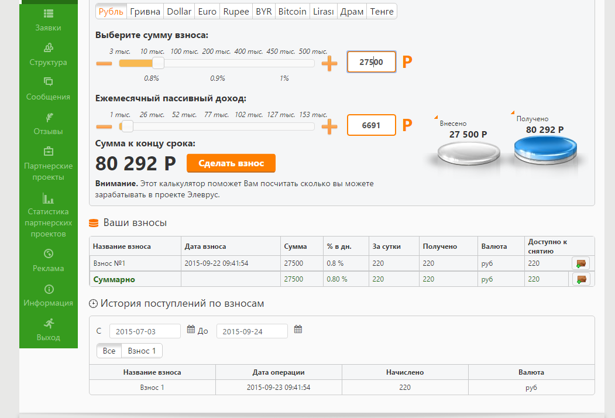Open the Структура sidebar icon
Screen dimensions: 615x418
tap(49, 48)
